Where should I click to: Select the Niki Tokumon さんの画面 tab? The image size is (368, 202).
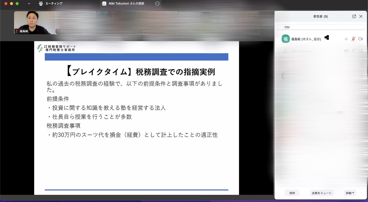click(x=126, y=4)
